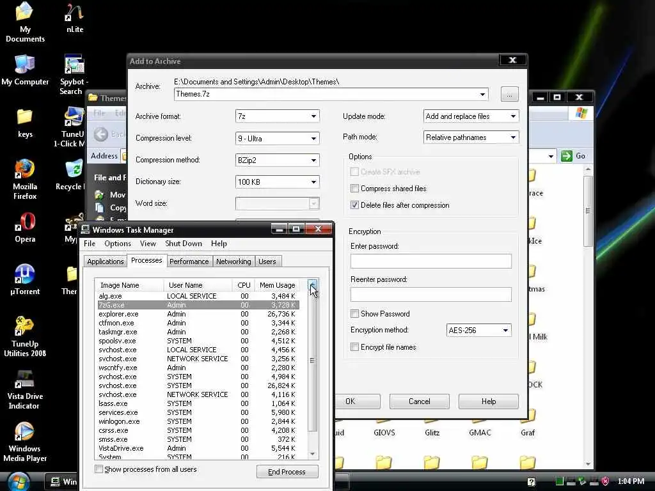
Task: Open My Documents desktop icon
Action: [x=25, y=22]
